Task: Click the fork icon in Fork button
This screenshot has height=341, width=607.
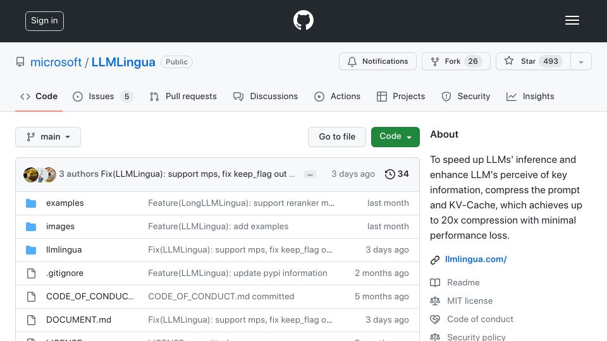Action: [435, 61]
